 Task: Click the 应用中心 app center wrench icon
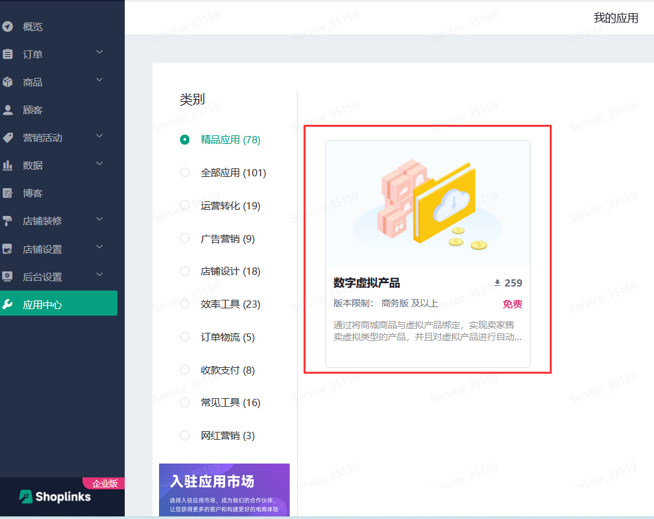(x=9, y=303)
